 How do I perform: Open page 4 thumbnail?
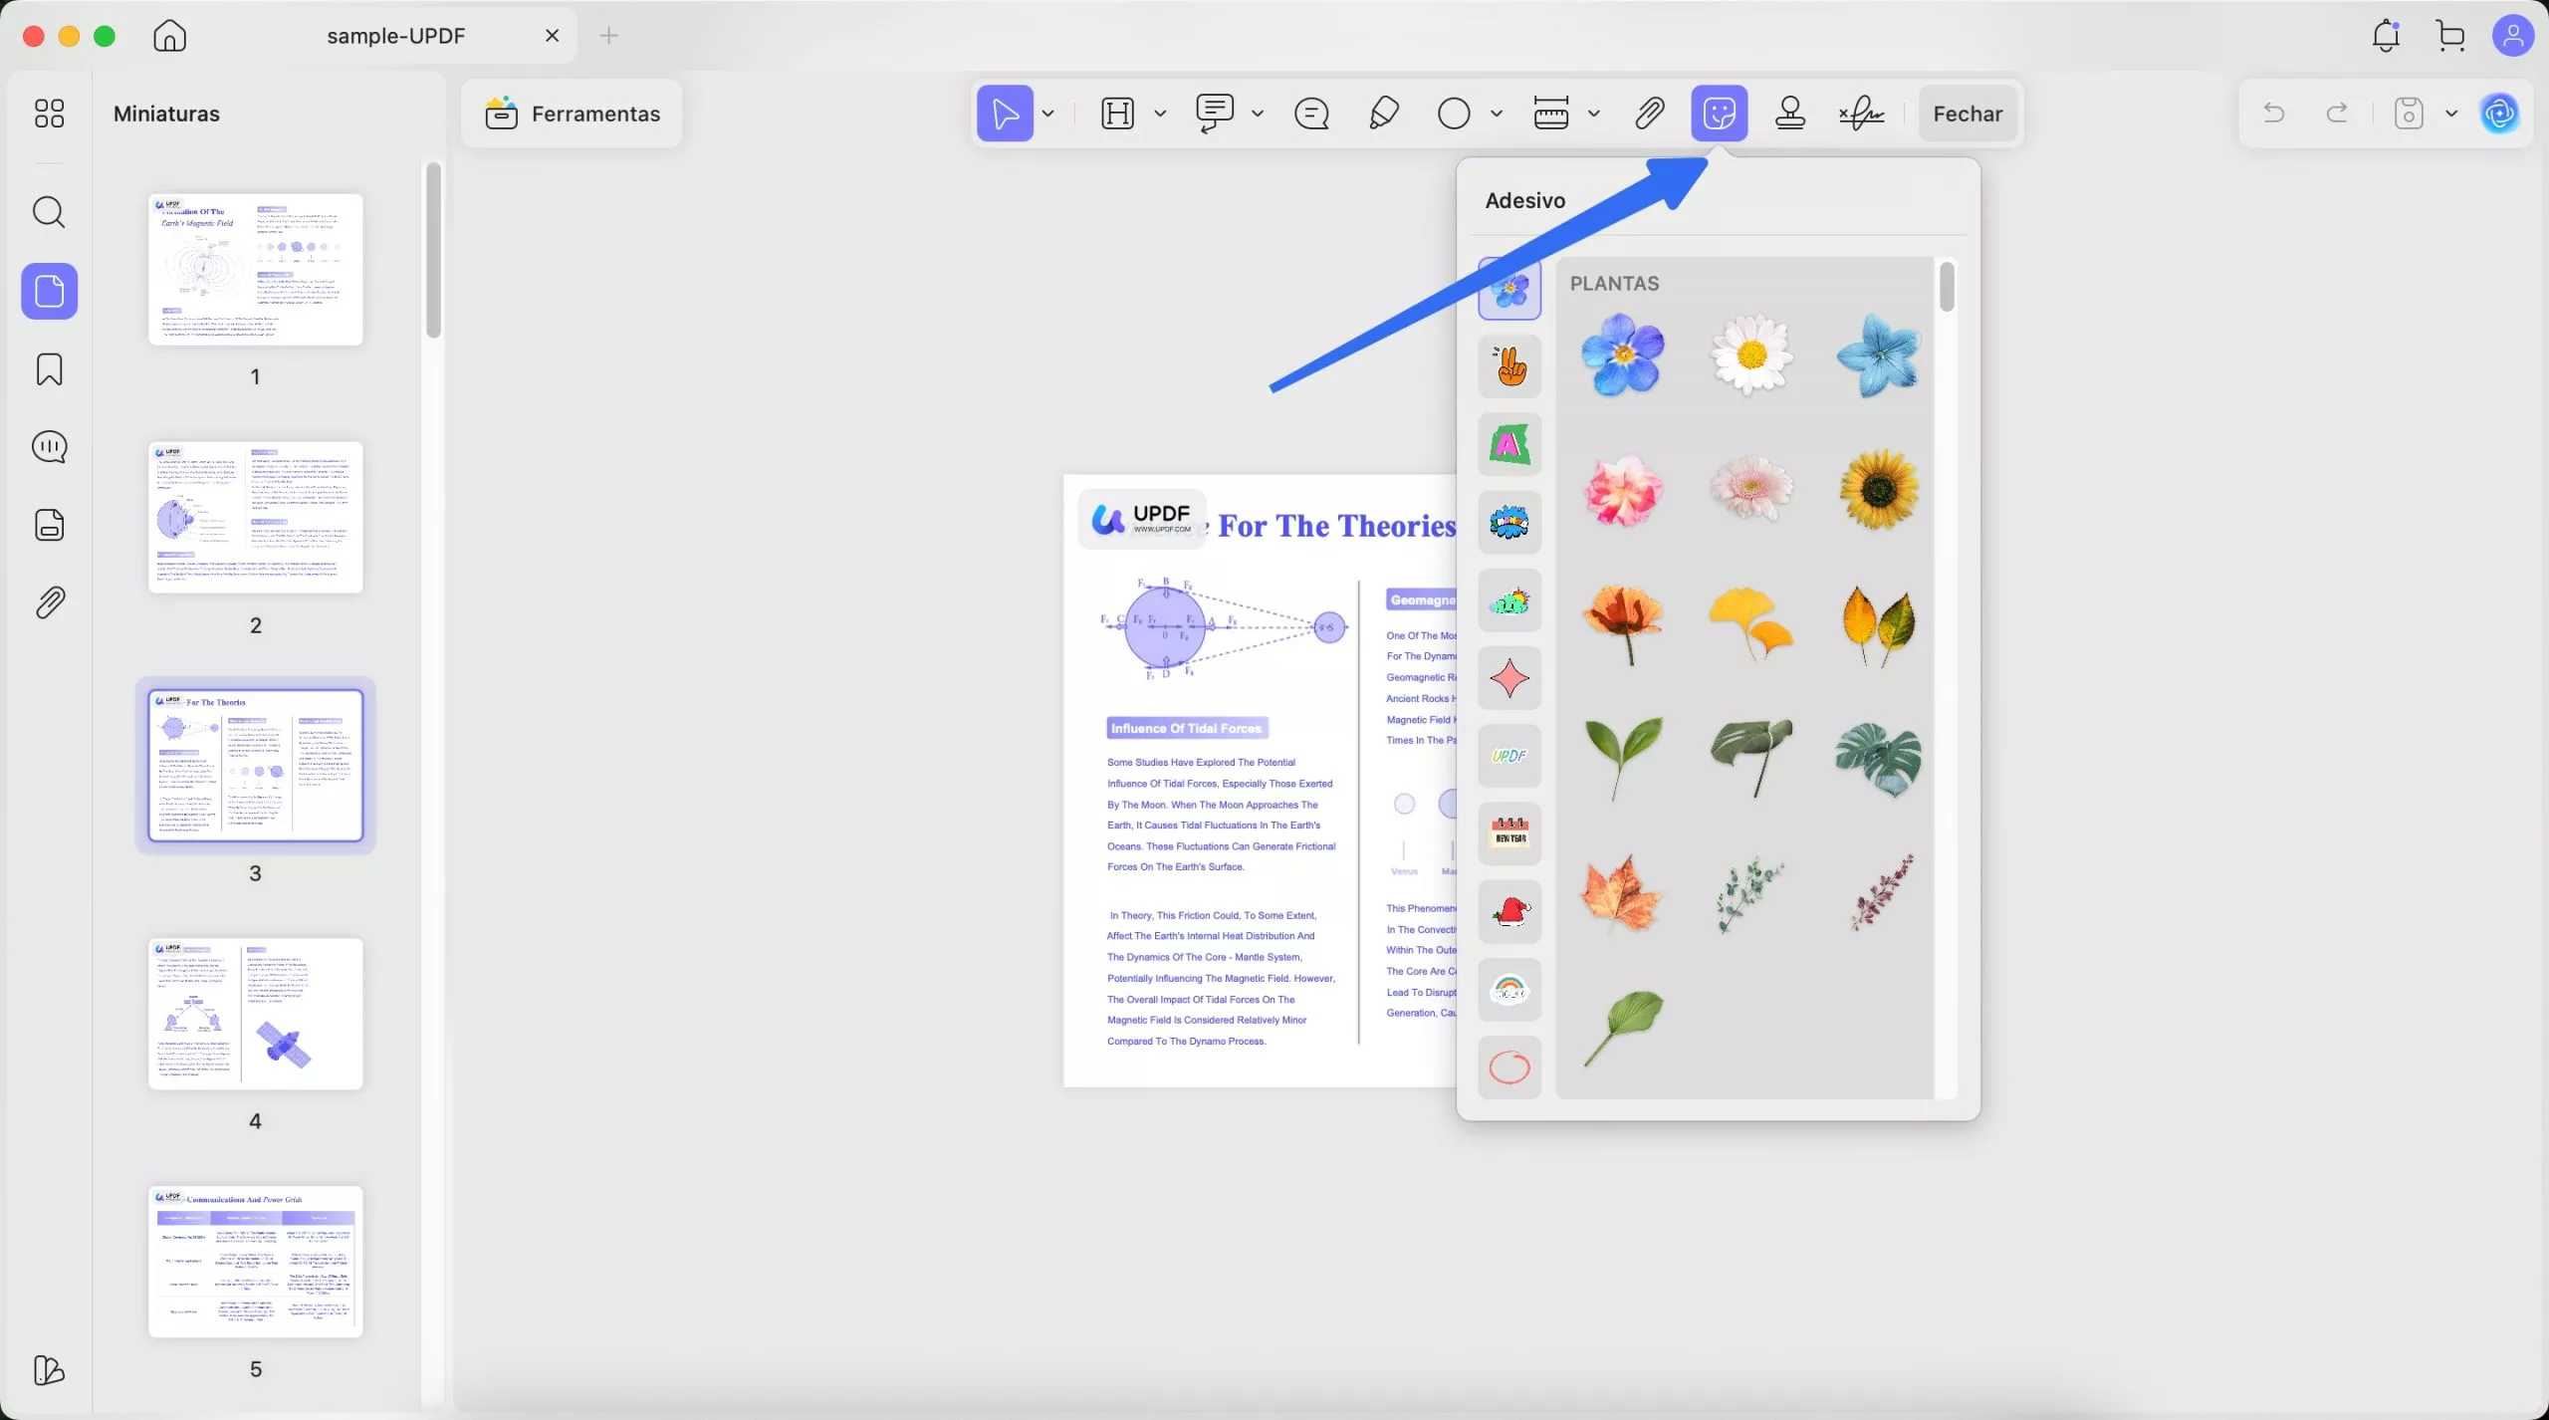[x=256, y=1013]
